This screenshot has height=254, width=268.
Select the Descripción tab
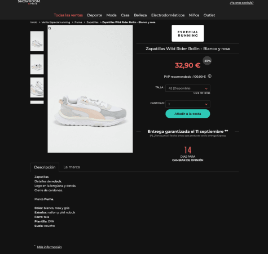(x=45, y=167)
